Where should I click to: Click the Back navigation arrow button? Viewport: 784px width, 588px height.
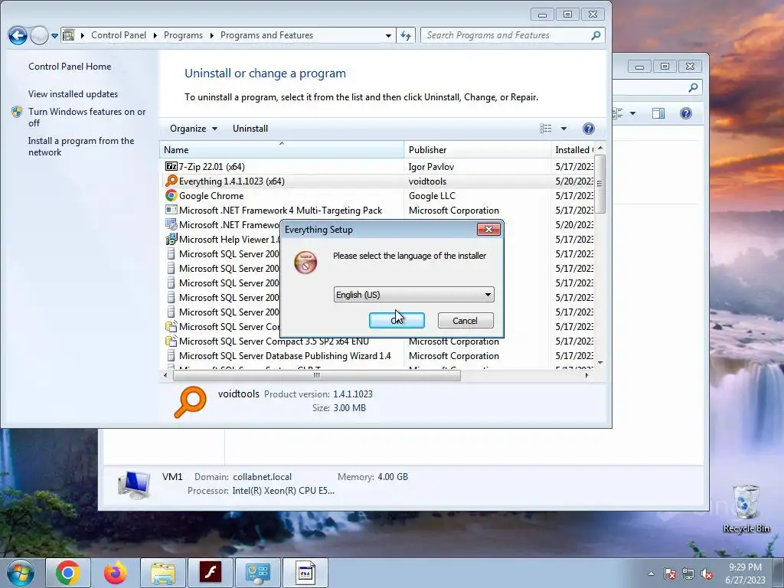pyautogui.click(x=18, y=35)
